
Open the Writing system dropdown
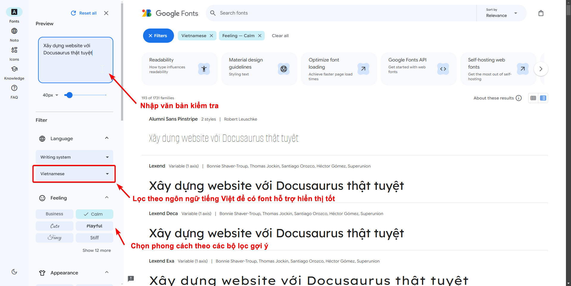(74, 157)
